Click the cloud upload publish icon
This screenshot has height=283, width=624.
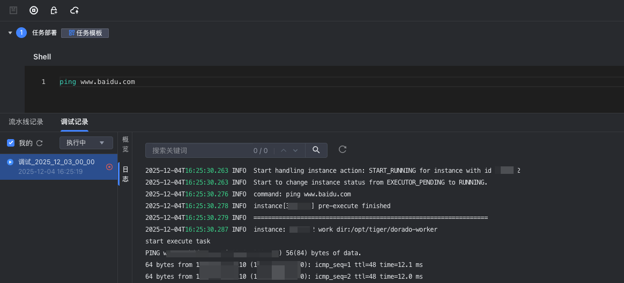click(x=75, y=10)
